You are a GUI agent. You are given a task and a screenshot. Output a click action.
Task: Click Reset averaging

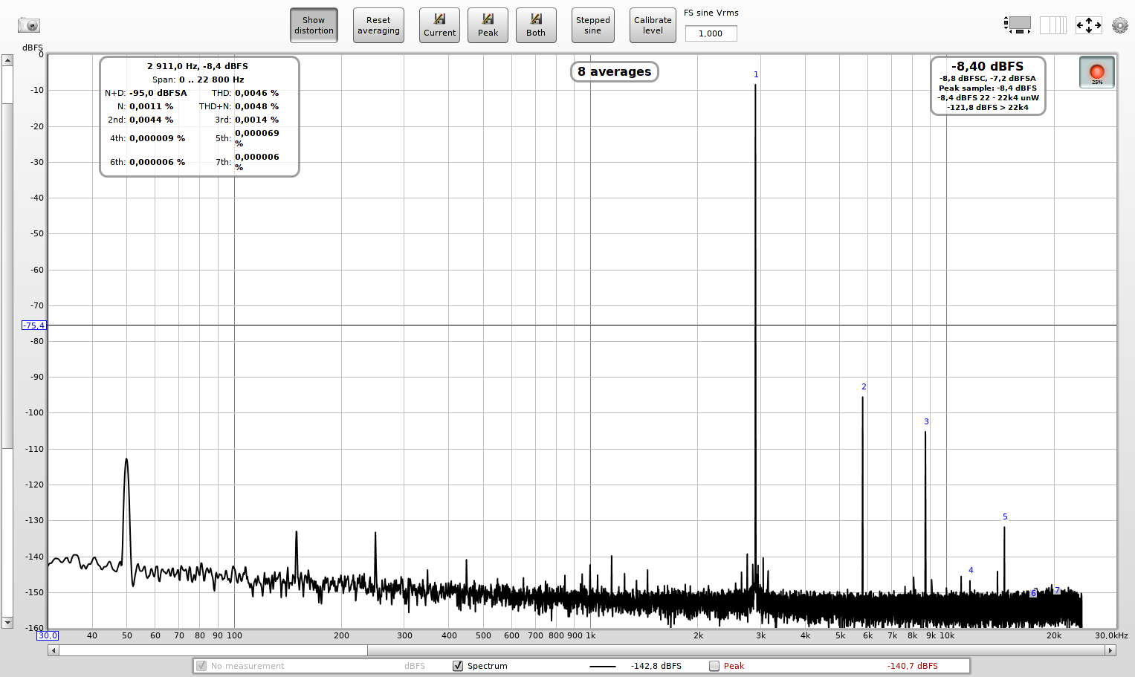tap(378, 25)
